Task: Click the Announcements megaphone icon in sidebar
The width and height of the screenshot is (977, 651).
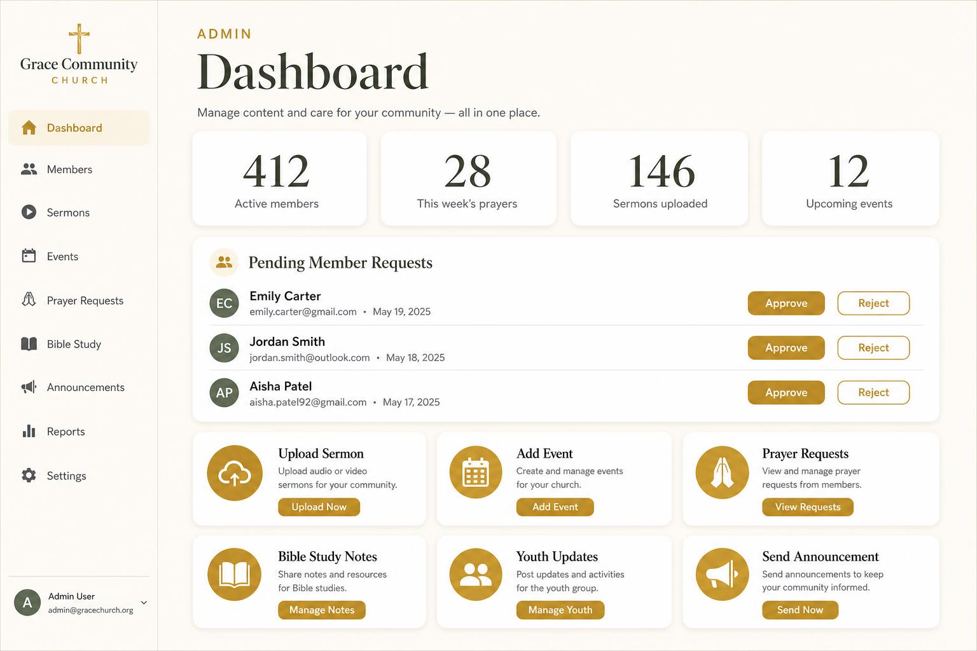Action: 29,387
